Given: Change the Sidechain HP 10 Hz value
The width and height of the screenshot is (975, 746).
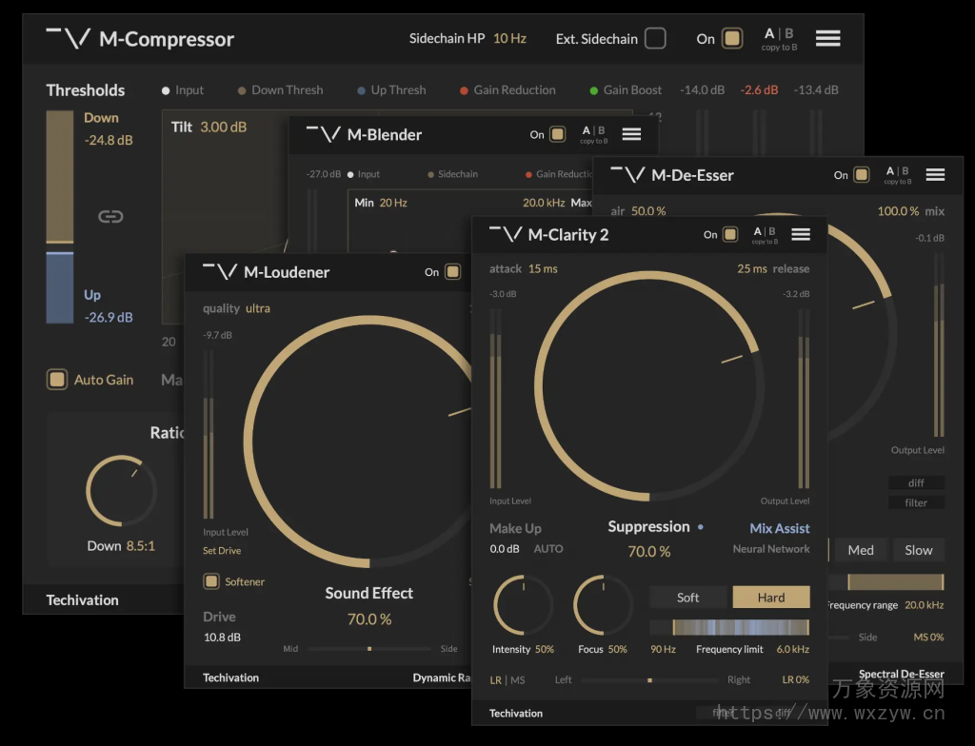Looking at the screenshot, I should point(509,39).
